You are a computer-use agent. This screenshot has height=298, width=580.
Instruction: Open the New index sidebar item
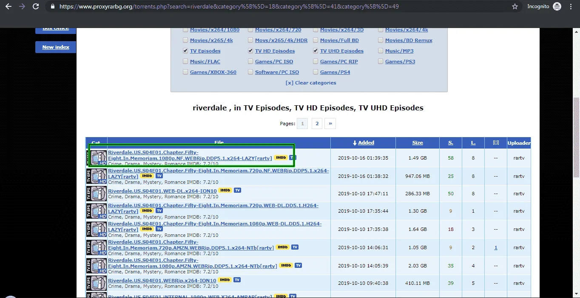click(x=56, y=47)
